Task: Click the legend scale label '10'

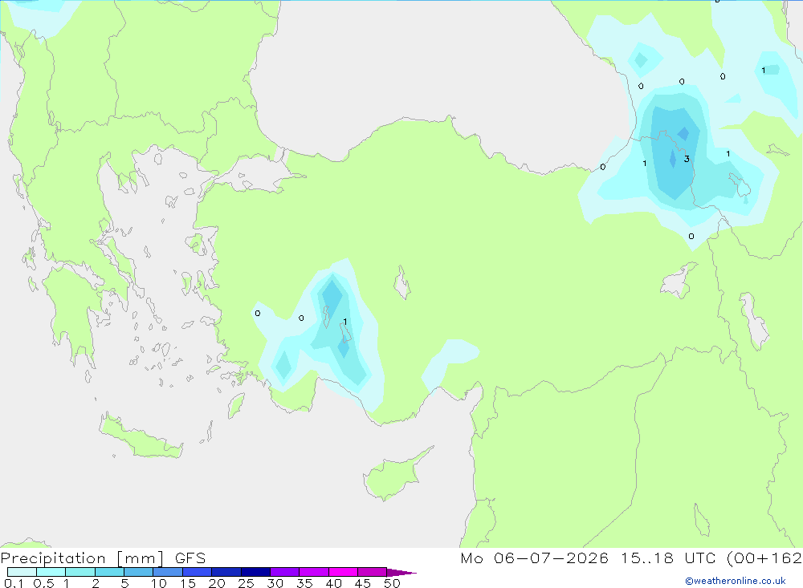Action: click(159, 583)
